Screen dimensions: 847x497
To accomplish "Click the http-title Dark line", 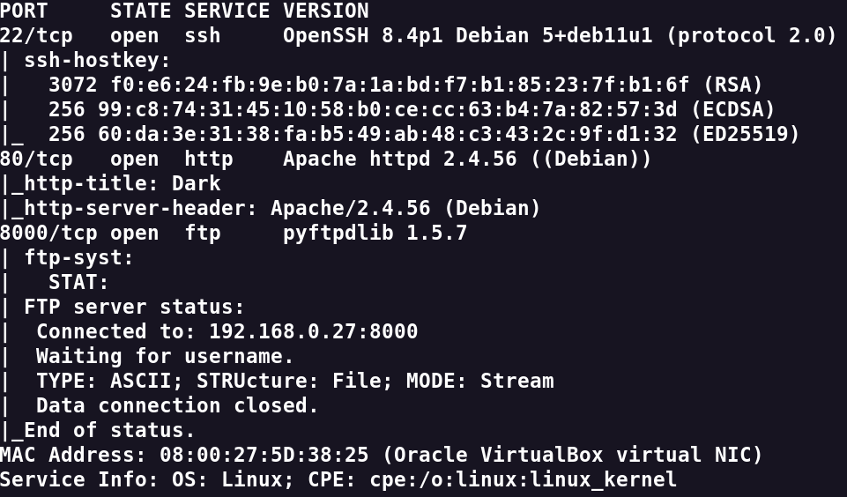I will click(116, 183).
